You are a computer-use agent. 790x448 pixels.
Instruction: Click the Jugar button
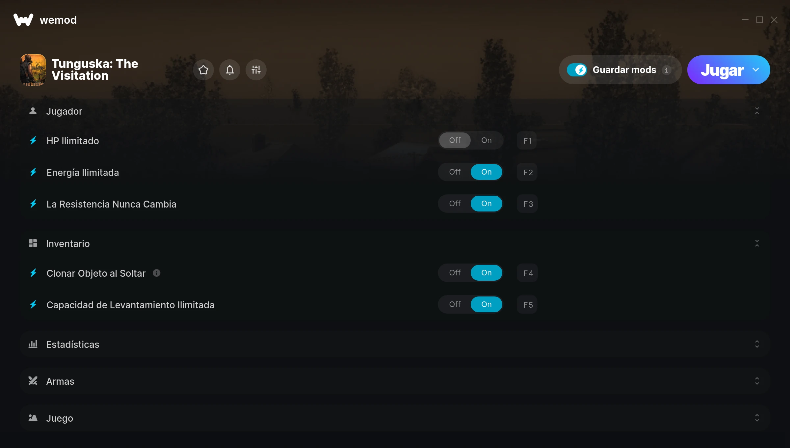[722, 70]
